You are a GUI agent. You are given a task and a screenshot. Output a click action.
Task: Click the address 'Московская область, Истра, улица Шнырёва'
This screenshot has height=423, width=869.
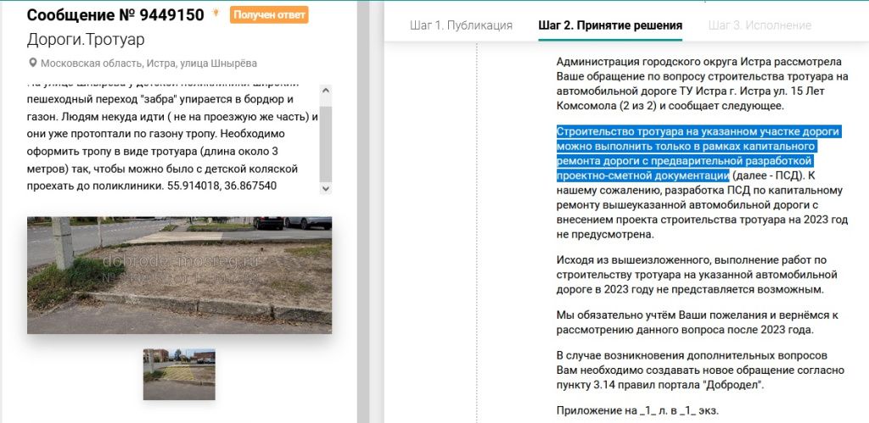click(x=149, y=64)
